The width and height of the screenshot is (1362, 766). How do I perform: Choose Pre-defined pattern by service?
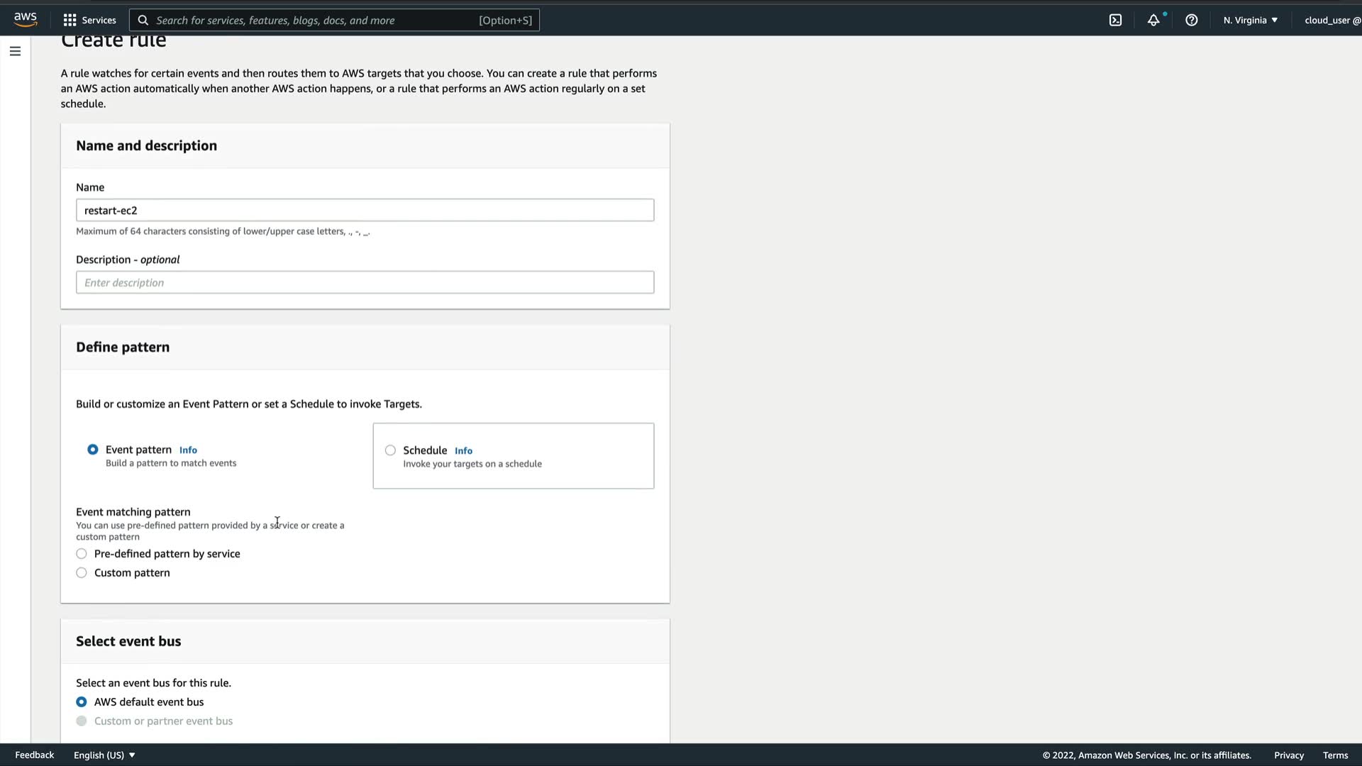coord(82,554)
